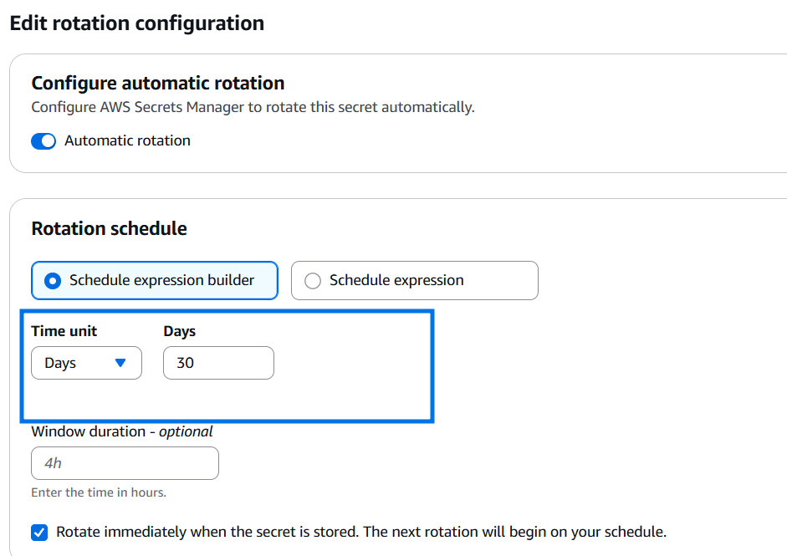
Task: Select the empty Schedule expression radio circle
Action: click(x=313, y=281)
